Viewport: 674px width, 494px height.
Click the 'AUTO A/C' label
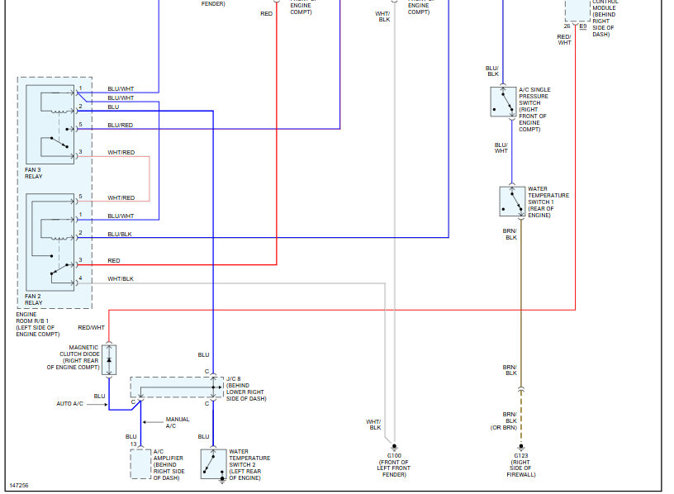pos(69,404)
